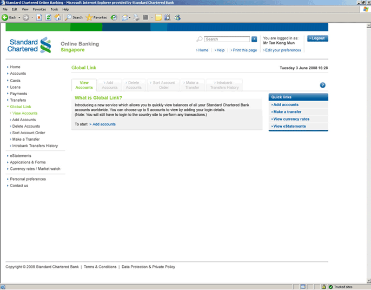Click the Messenger toolbar icon
This screenshot has width=371, height=290.
[177, 17]
